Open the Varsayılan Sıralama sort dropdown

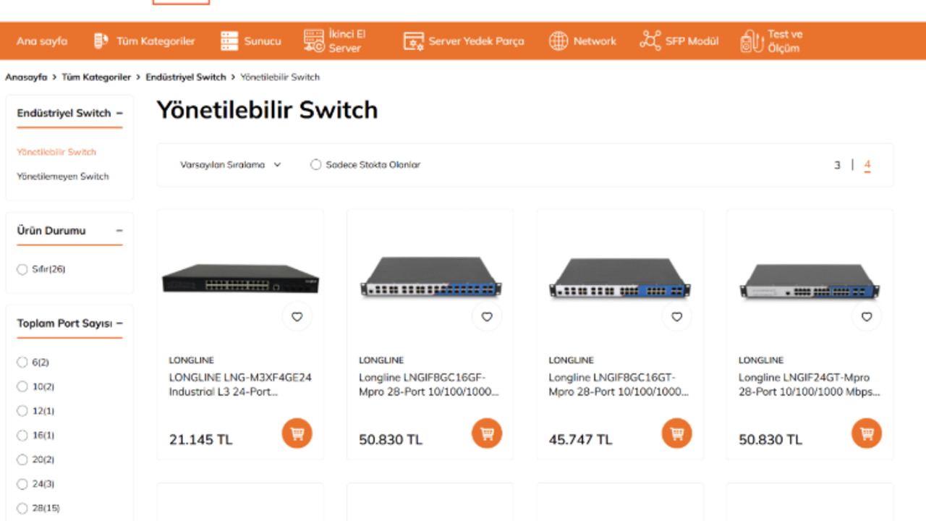(x=230, y=165)
